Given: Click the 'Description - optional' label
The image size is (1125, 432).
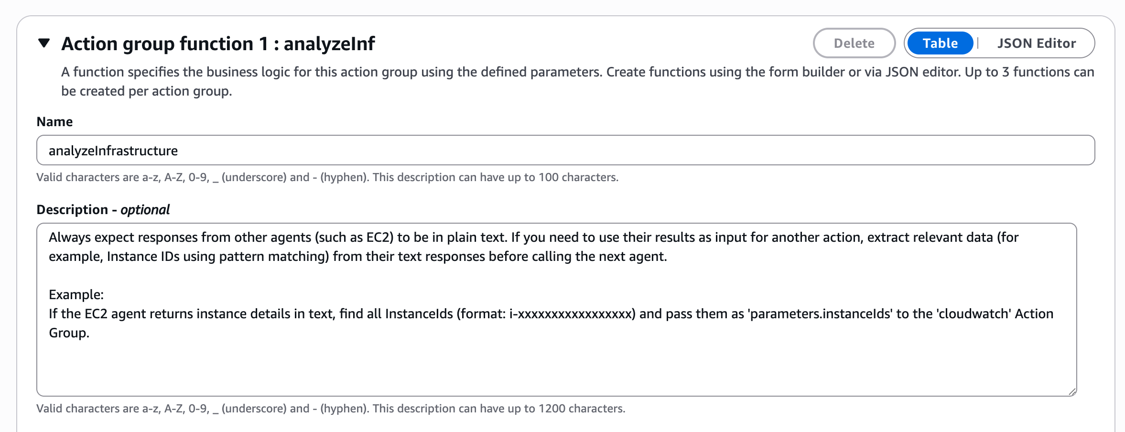Looking at the screenshot, I should tap(103, 210).
